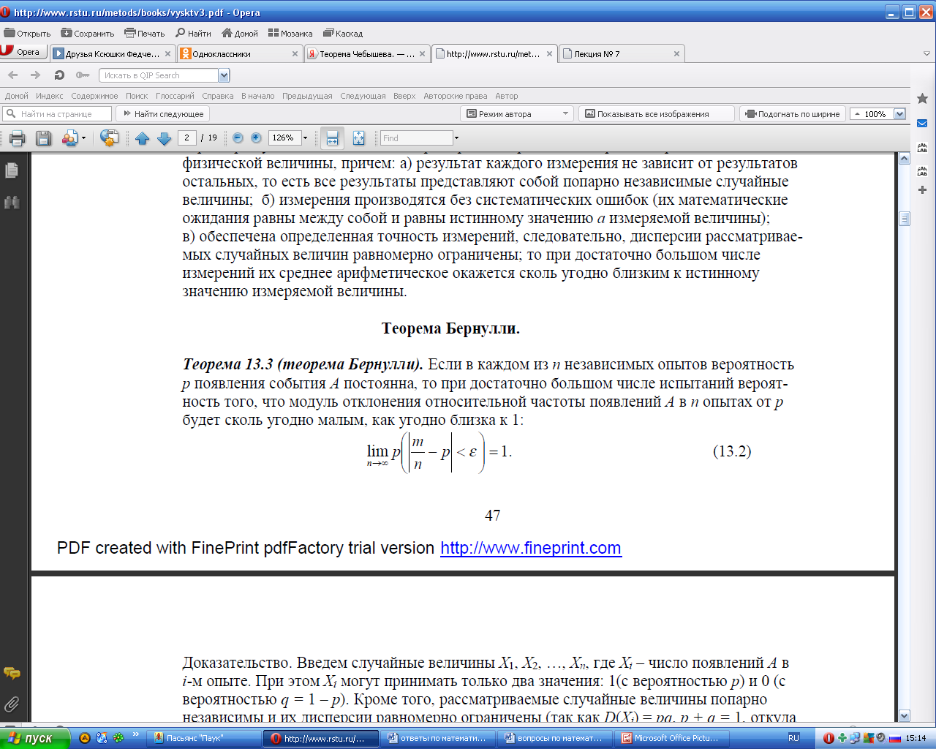Open Bookmarks star icon in right sidebar
Screen dimensions: 936x749
click(922, 98)
